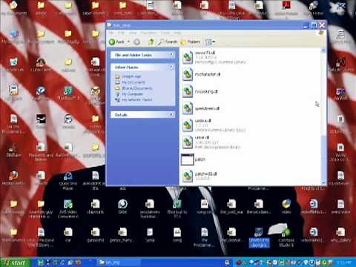Toggle the Folders pane button
Image resolution: width=356 pixels, height=267 pixels.
click(x=191, y=42)
